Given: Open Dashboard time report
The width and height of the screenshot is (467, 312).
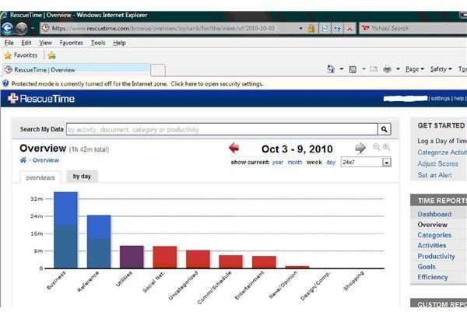Looking at the screenshot, I should tap(434, 214).
